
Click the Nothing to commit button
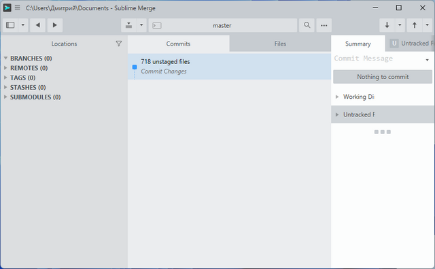[383, 77]
